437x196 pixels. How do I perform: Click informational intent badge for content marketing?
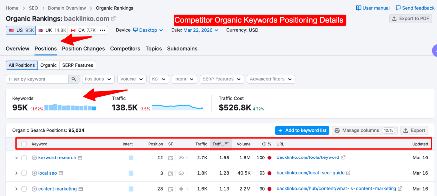(131, 189)
